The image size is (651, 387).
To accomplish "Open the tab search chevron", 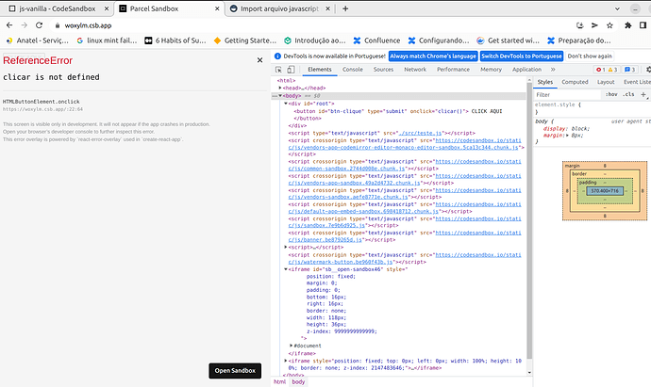I will pos(617,8).
